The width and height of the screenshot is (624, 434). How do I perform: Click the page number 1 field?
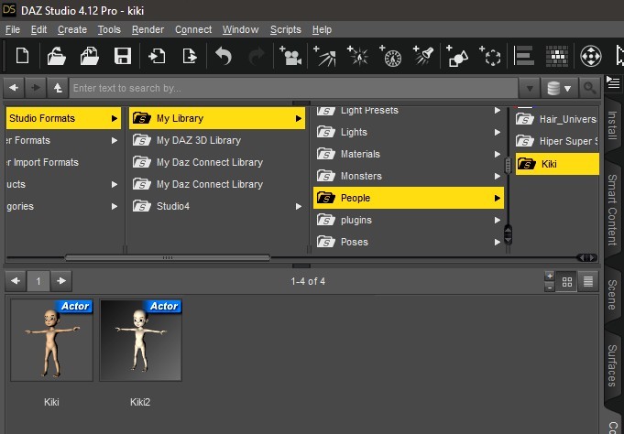[x=38, y=281]
